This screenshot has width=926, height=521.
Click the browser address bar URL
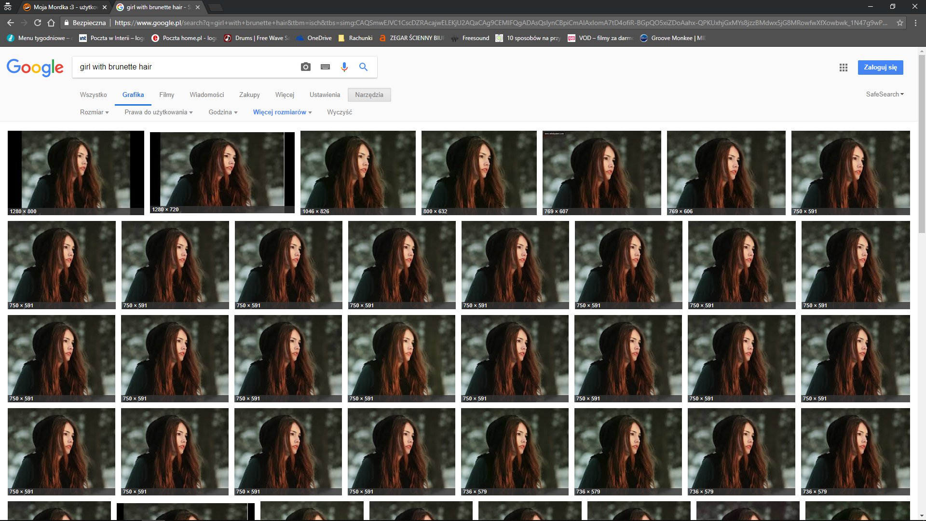tap(501, 23)
